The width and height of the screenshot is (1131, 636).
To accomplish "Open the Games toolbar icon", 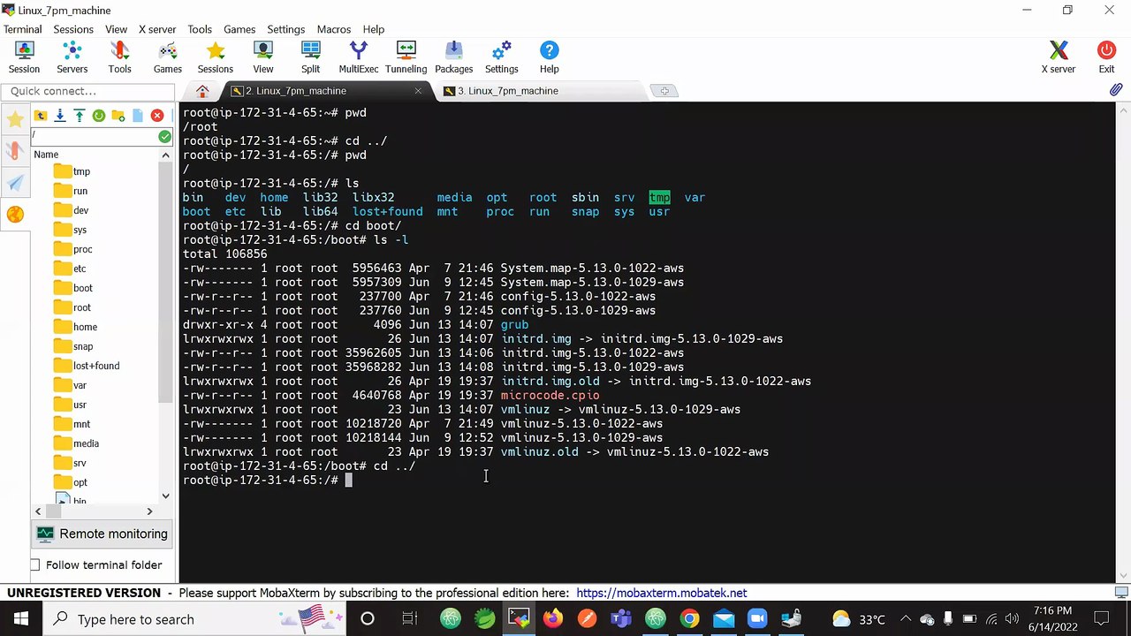I will [168, 57].
